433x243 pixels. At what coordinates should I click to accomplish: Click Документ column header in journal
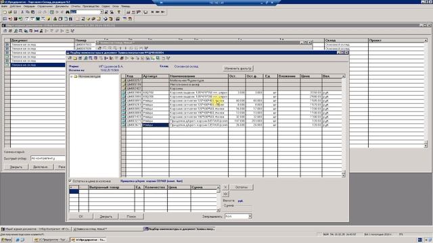pyautogui.click(x=42, y=40)
